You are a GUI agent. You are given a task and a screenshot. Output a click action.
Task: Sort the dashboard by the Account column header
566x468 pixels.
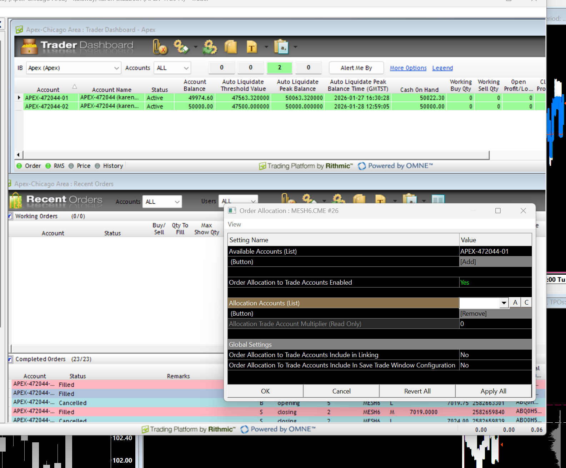48,90
